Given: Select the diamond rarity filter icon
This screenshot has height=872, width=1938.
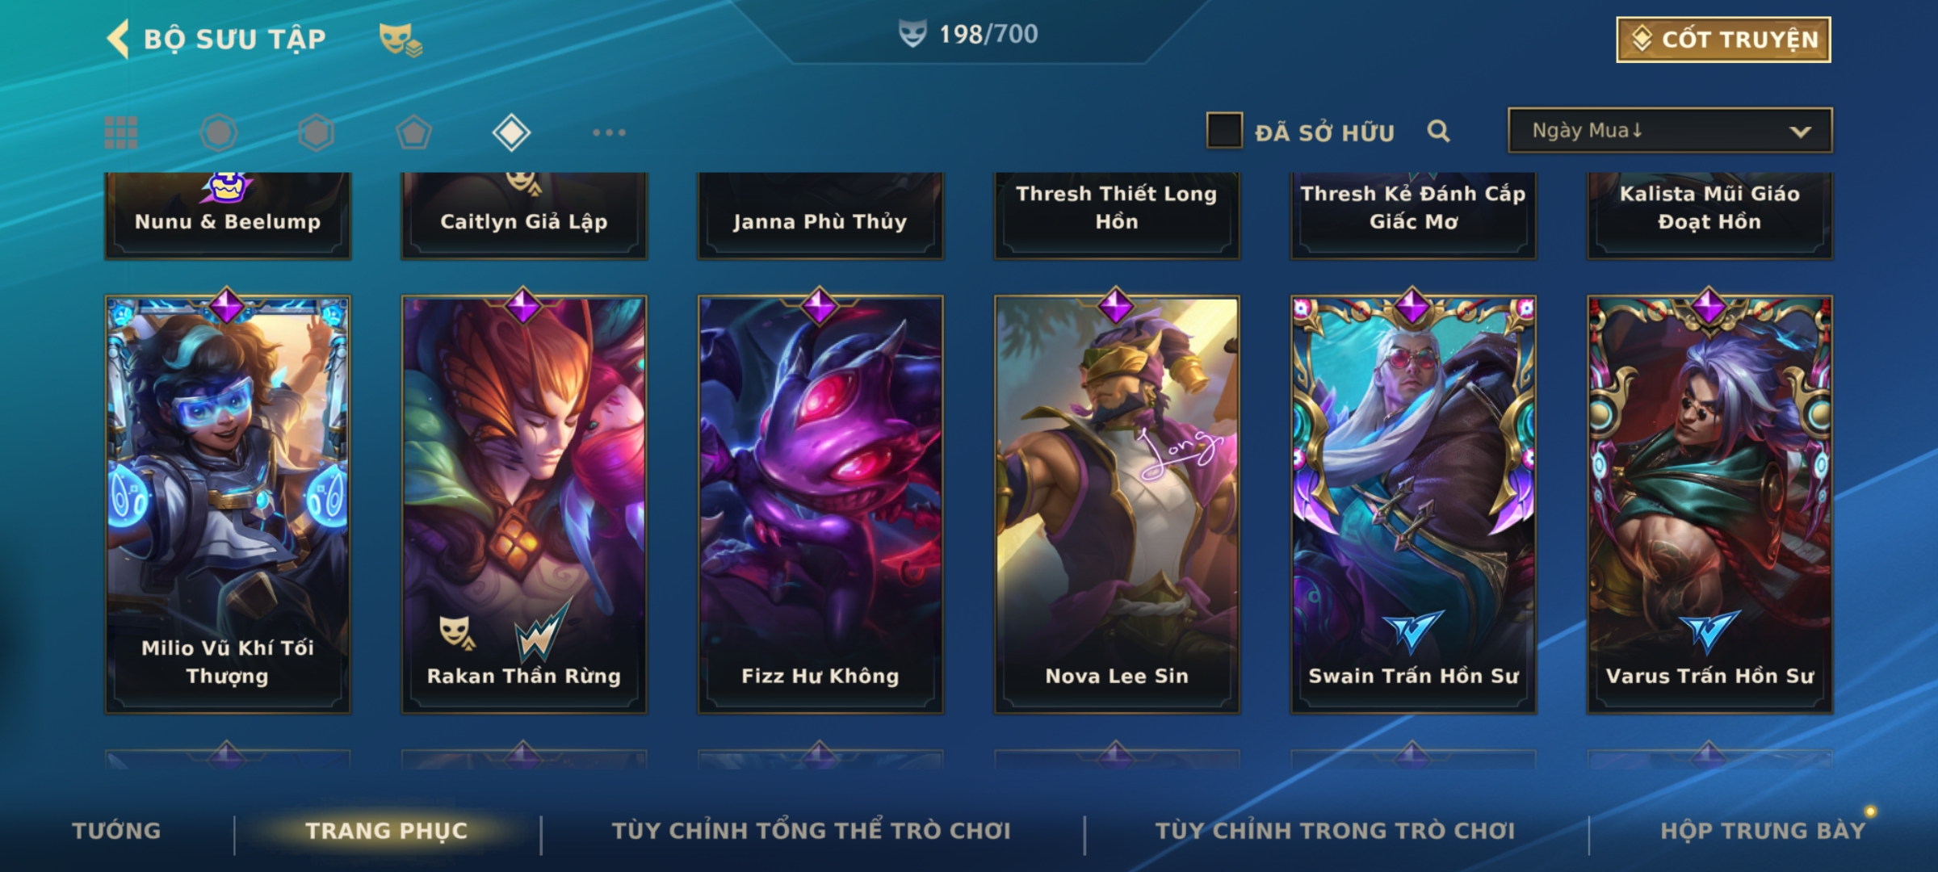Looking at the screenshot, I should click(511, 132).
